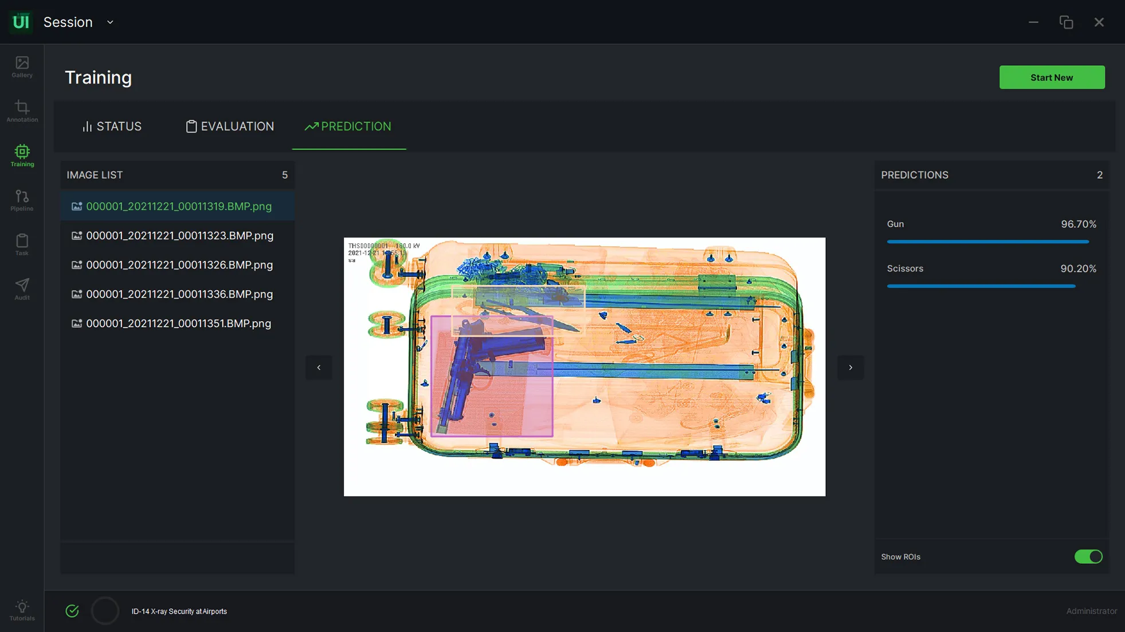Click image icon beside 00011336 file

click(77, 294)
